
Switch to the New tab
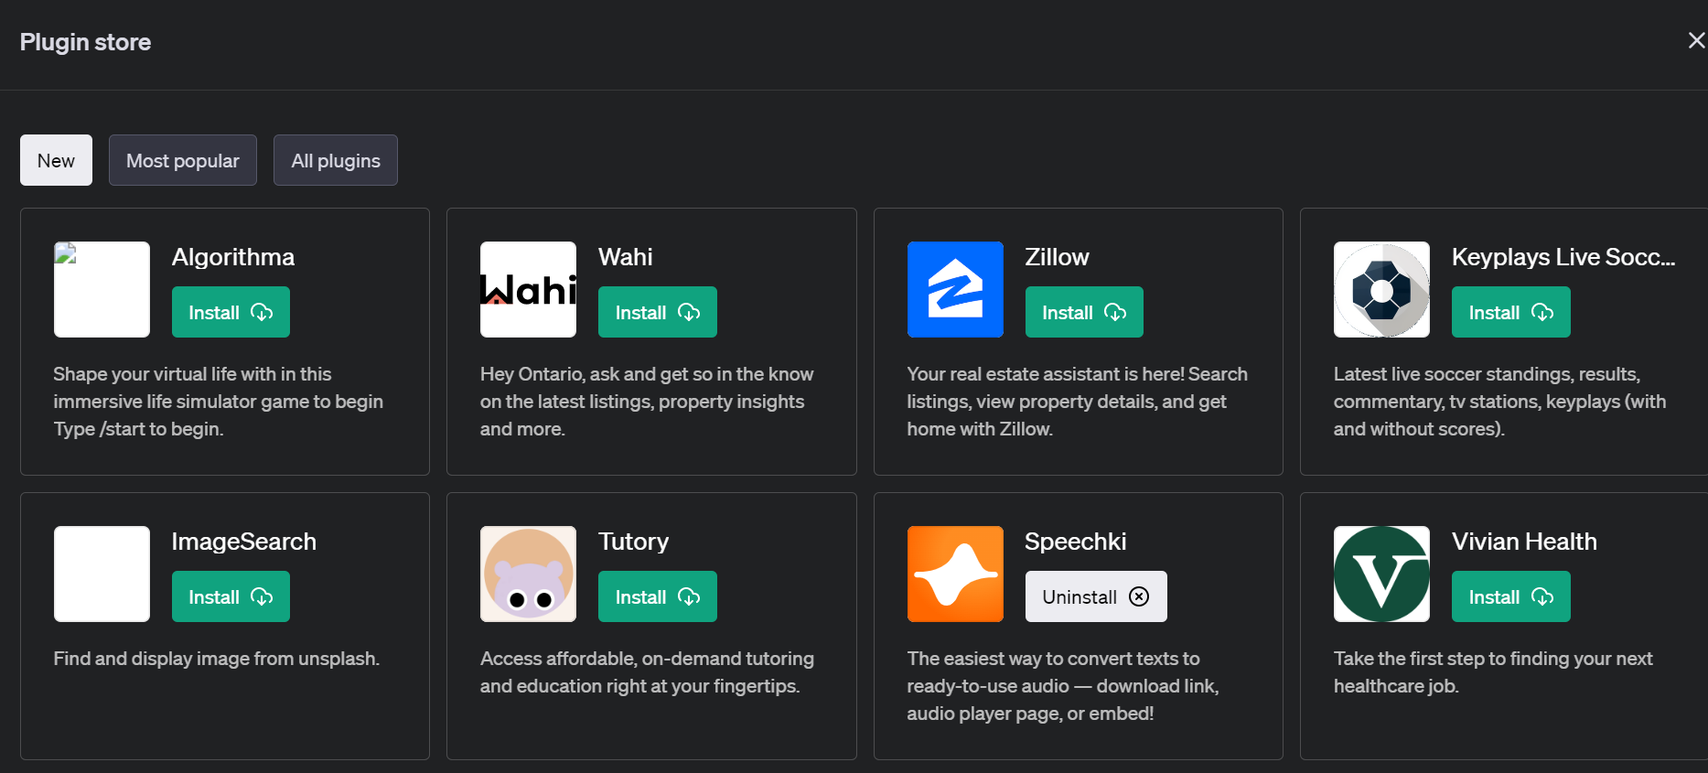56,160
